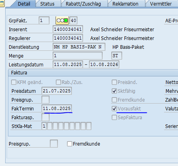Click Leistungsdatum start date 11.08.2025
Viewport: 178px width, 166px height.
pyautogui.click(x=68, y=64)
